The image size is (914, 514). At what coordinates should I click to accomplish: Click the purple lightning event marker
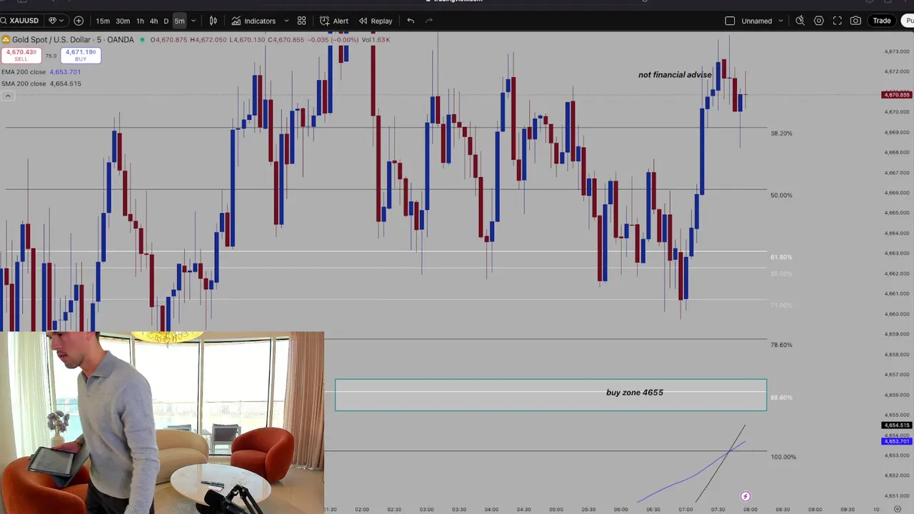click(x=745, y=496)
